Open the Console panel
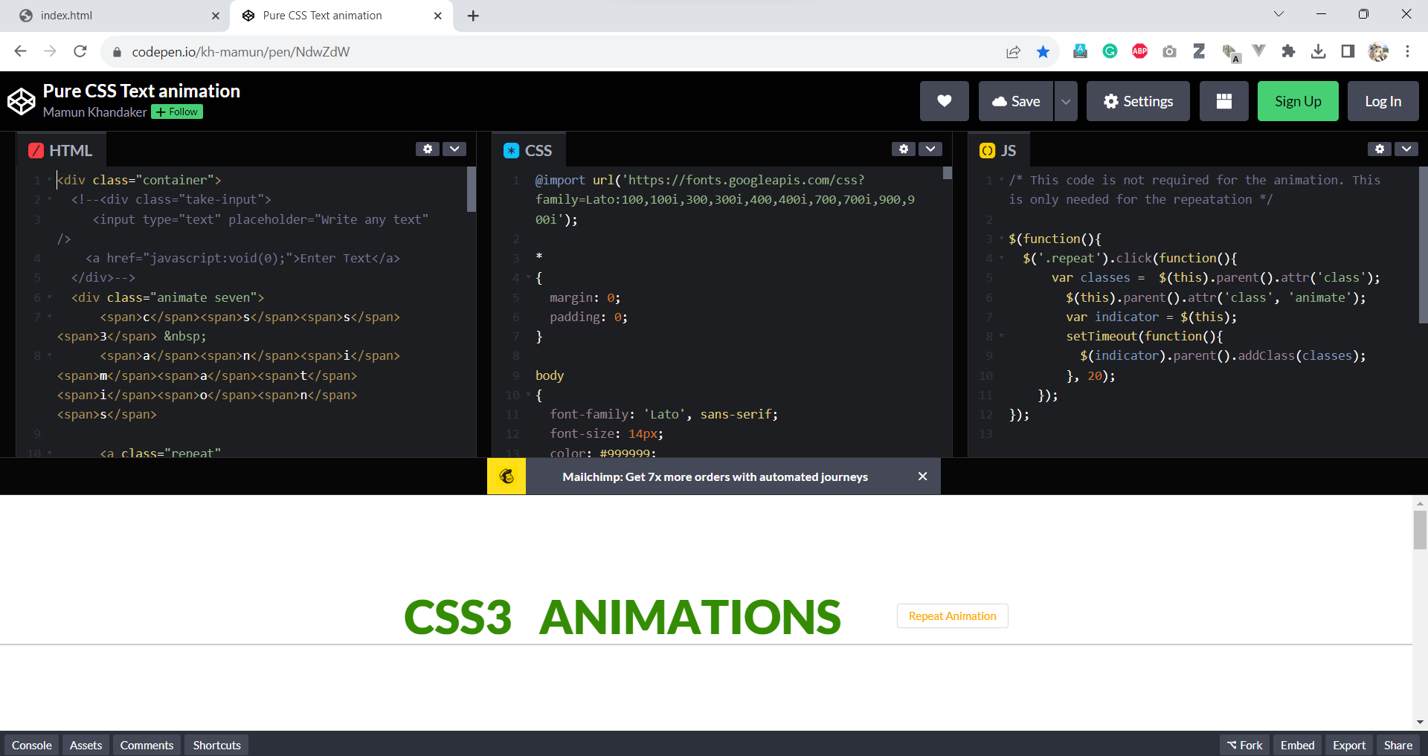The height and width of the screenshot is (756, 1428). pos(30,745)
